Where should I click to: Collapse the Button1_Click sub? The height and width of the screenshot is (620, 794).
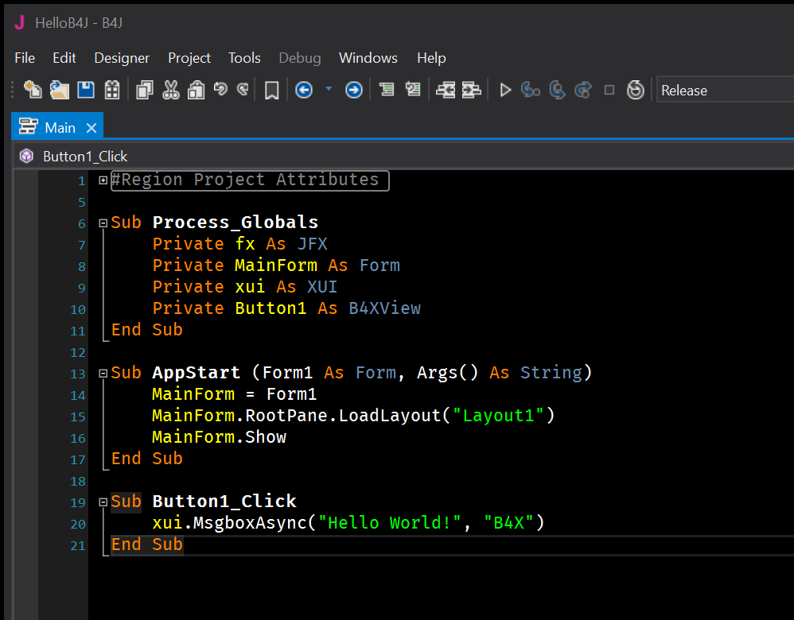click(x=103, y=502)
